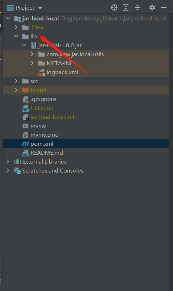Select the HELP.md file
The height and width of the screenshot is (291, 173).
[x=42, y=108]
